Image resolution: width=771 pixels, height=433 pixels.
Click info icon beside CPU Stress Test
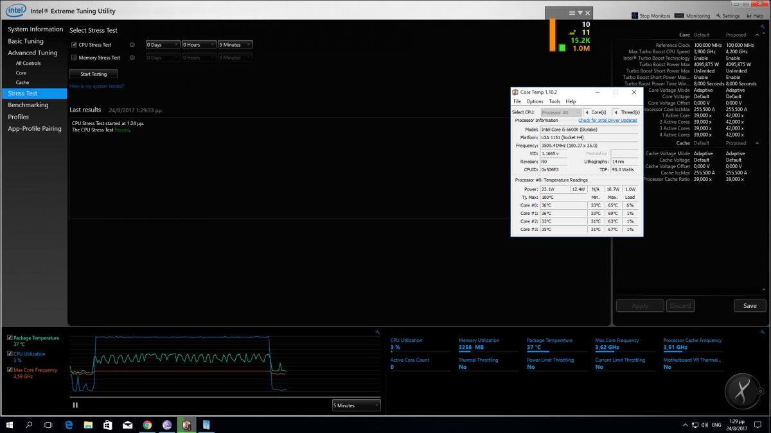pos(132,45)
